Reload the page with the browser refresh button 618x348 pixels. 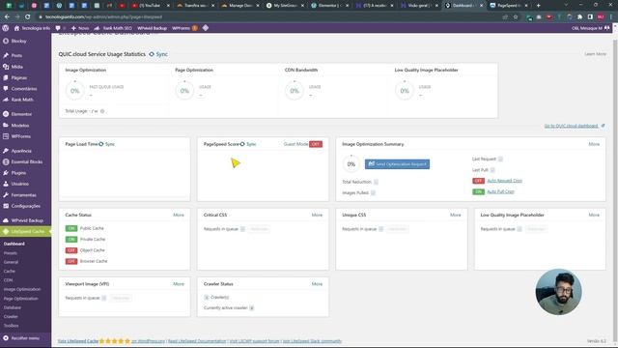28,17
